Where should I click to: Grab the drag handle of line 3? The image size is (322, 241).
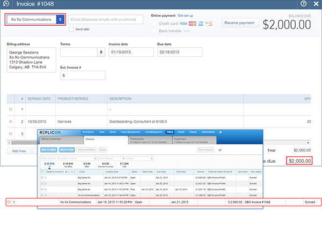[x=11, y=133]
